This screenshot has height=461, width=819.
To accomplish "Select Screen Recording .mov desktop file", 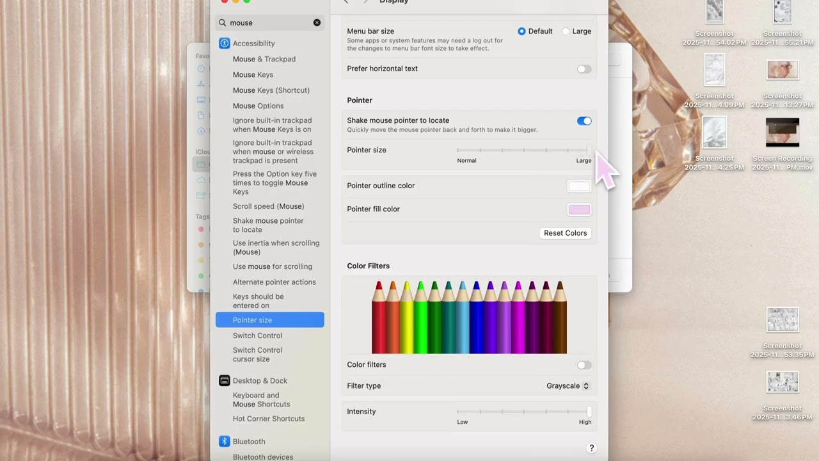I will (782, 145).
